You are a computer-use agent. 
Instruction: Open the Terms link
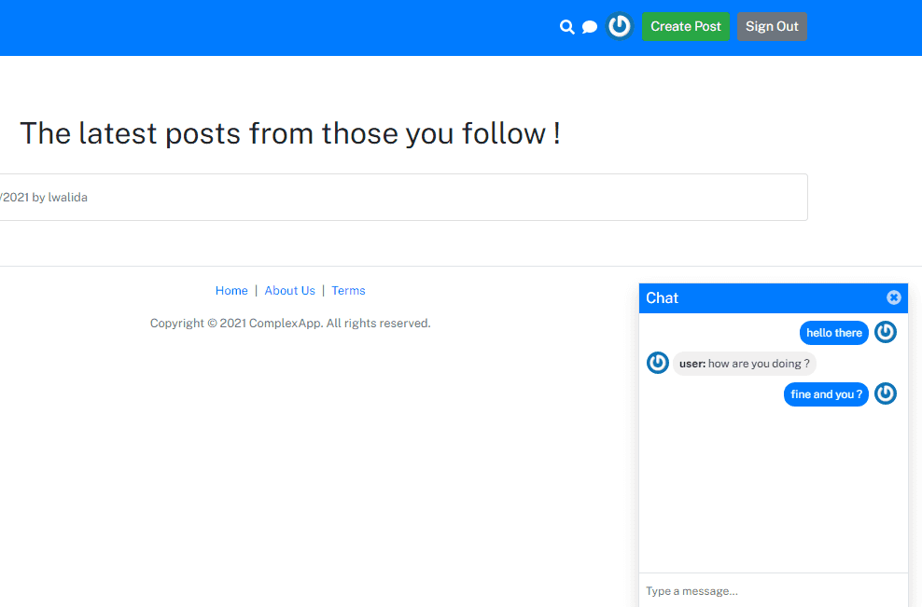(x=348, y=290)
